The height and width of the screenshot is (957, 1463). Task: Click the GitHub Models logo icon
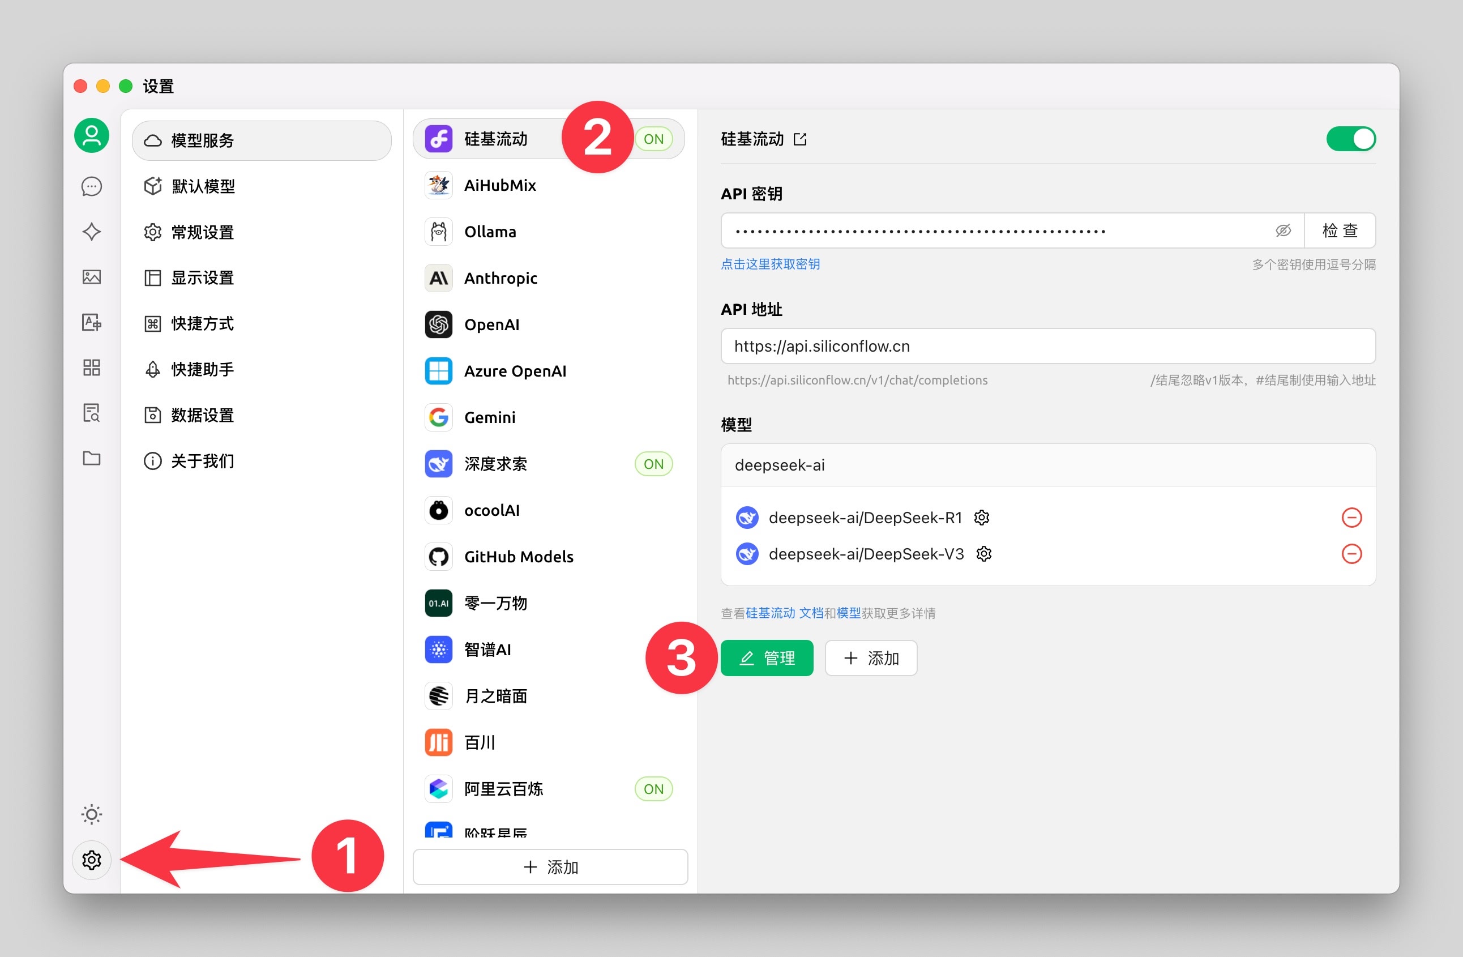[438, 557]
